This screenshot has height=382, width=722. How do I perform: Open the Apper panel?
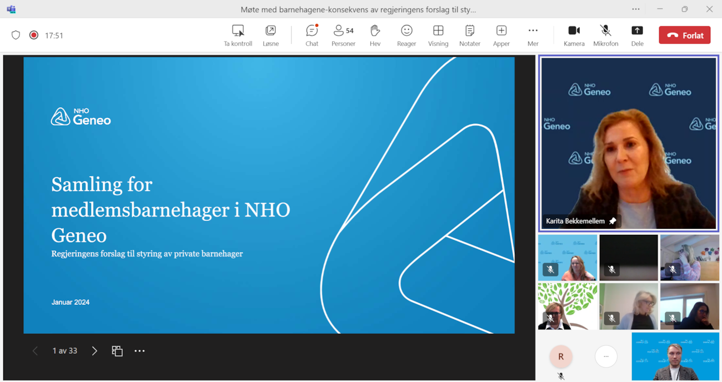501,35
